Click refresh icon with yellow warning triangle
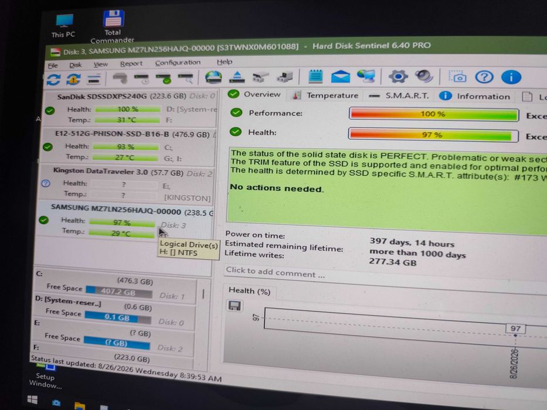 tap(73, 79)
